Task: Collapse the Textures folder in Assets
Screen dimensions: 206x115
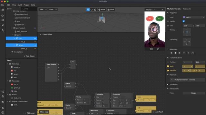Action: click(8, 81)
